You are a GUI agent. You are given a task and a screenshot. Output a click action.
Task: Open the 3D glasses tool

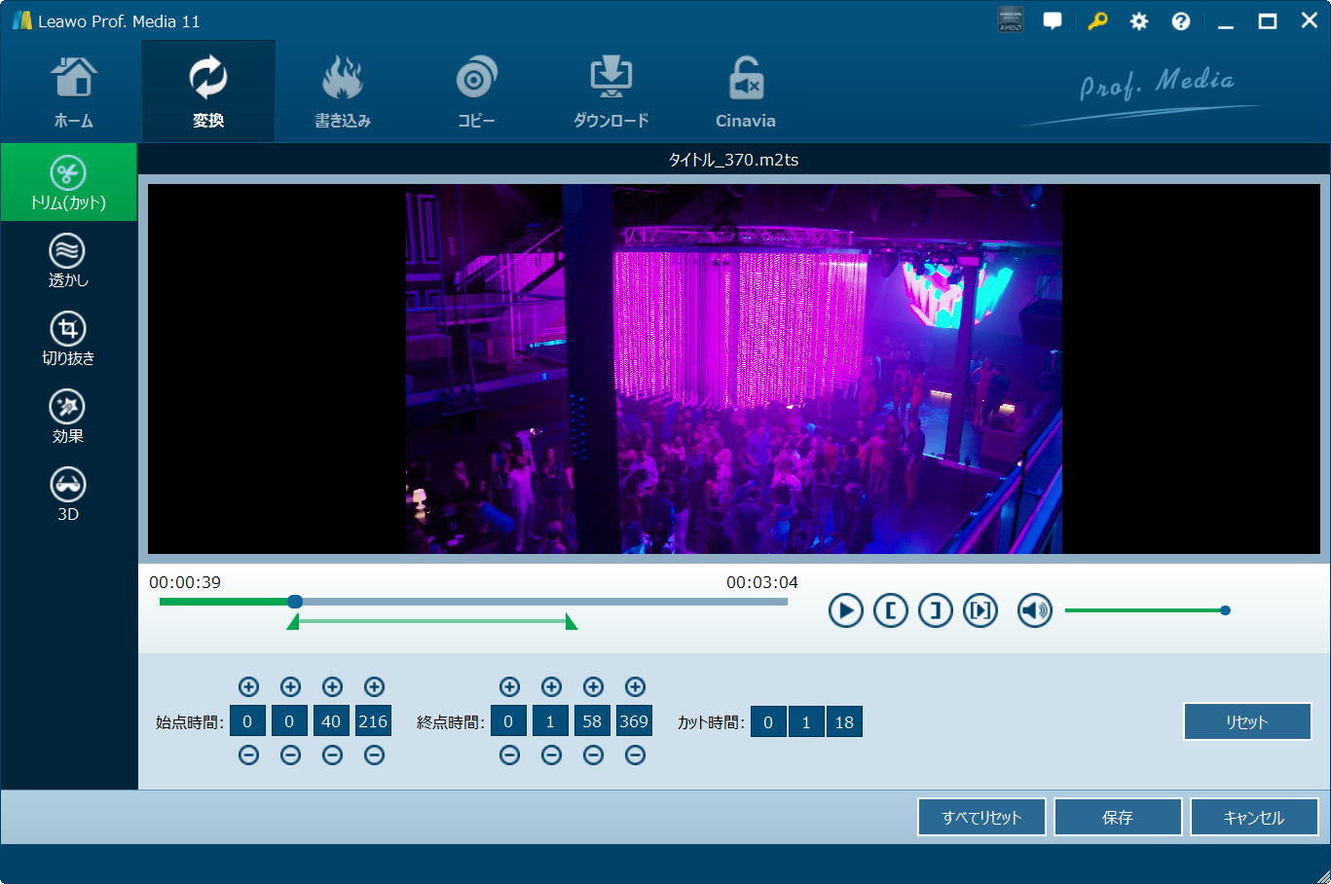point(68,495)
